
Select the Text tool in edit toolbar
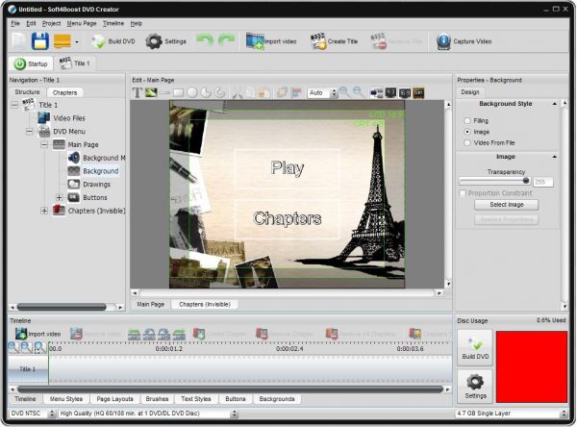click(x=138, y=92)
